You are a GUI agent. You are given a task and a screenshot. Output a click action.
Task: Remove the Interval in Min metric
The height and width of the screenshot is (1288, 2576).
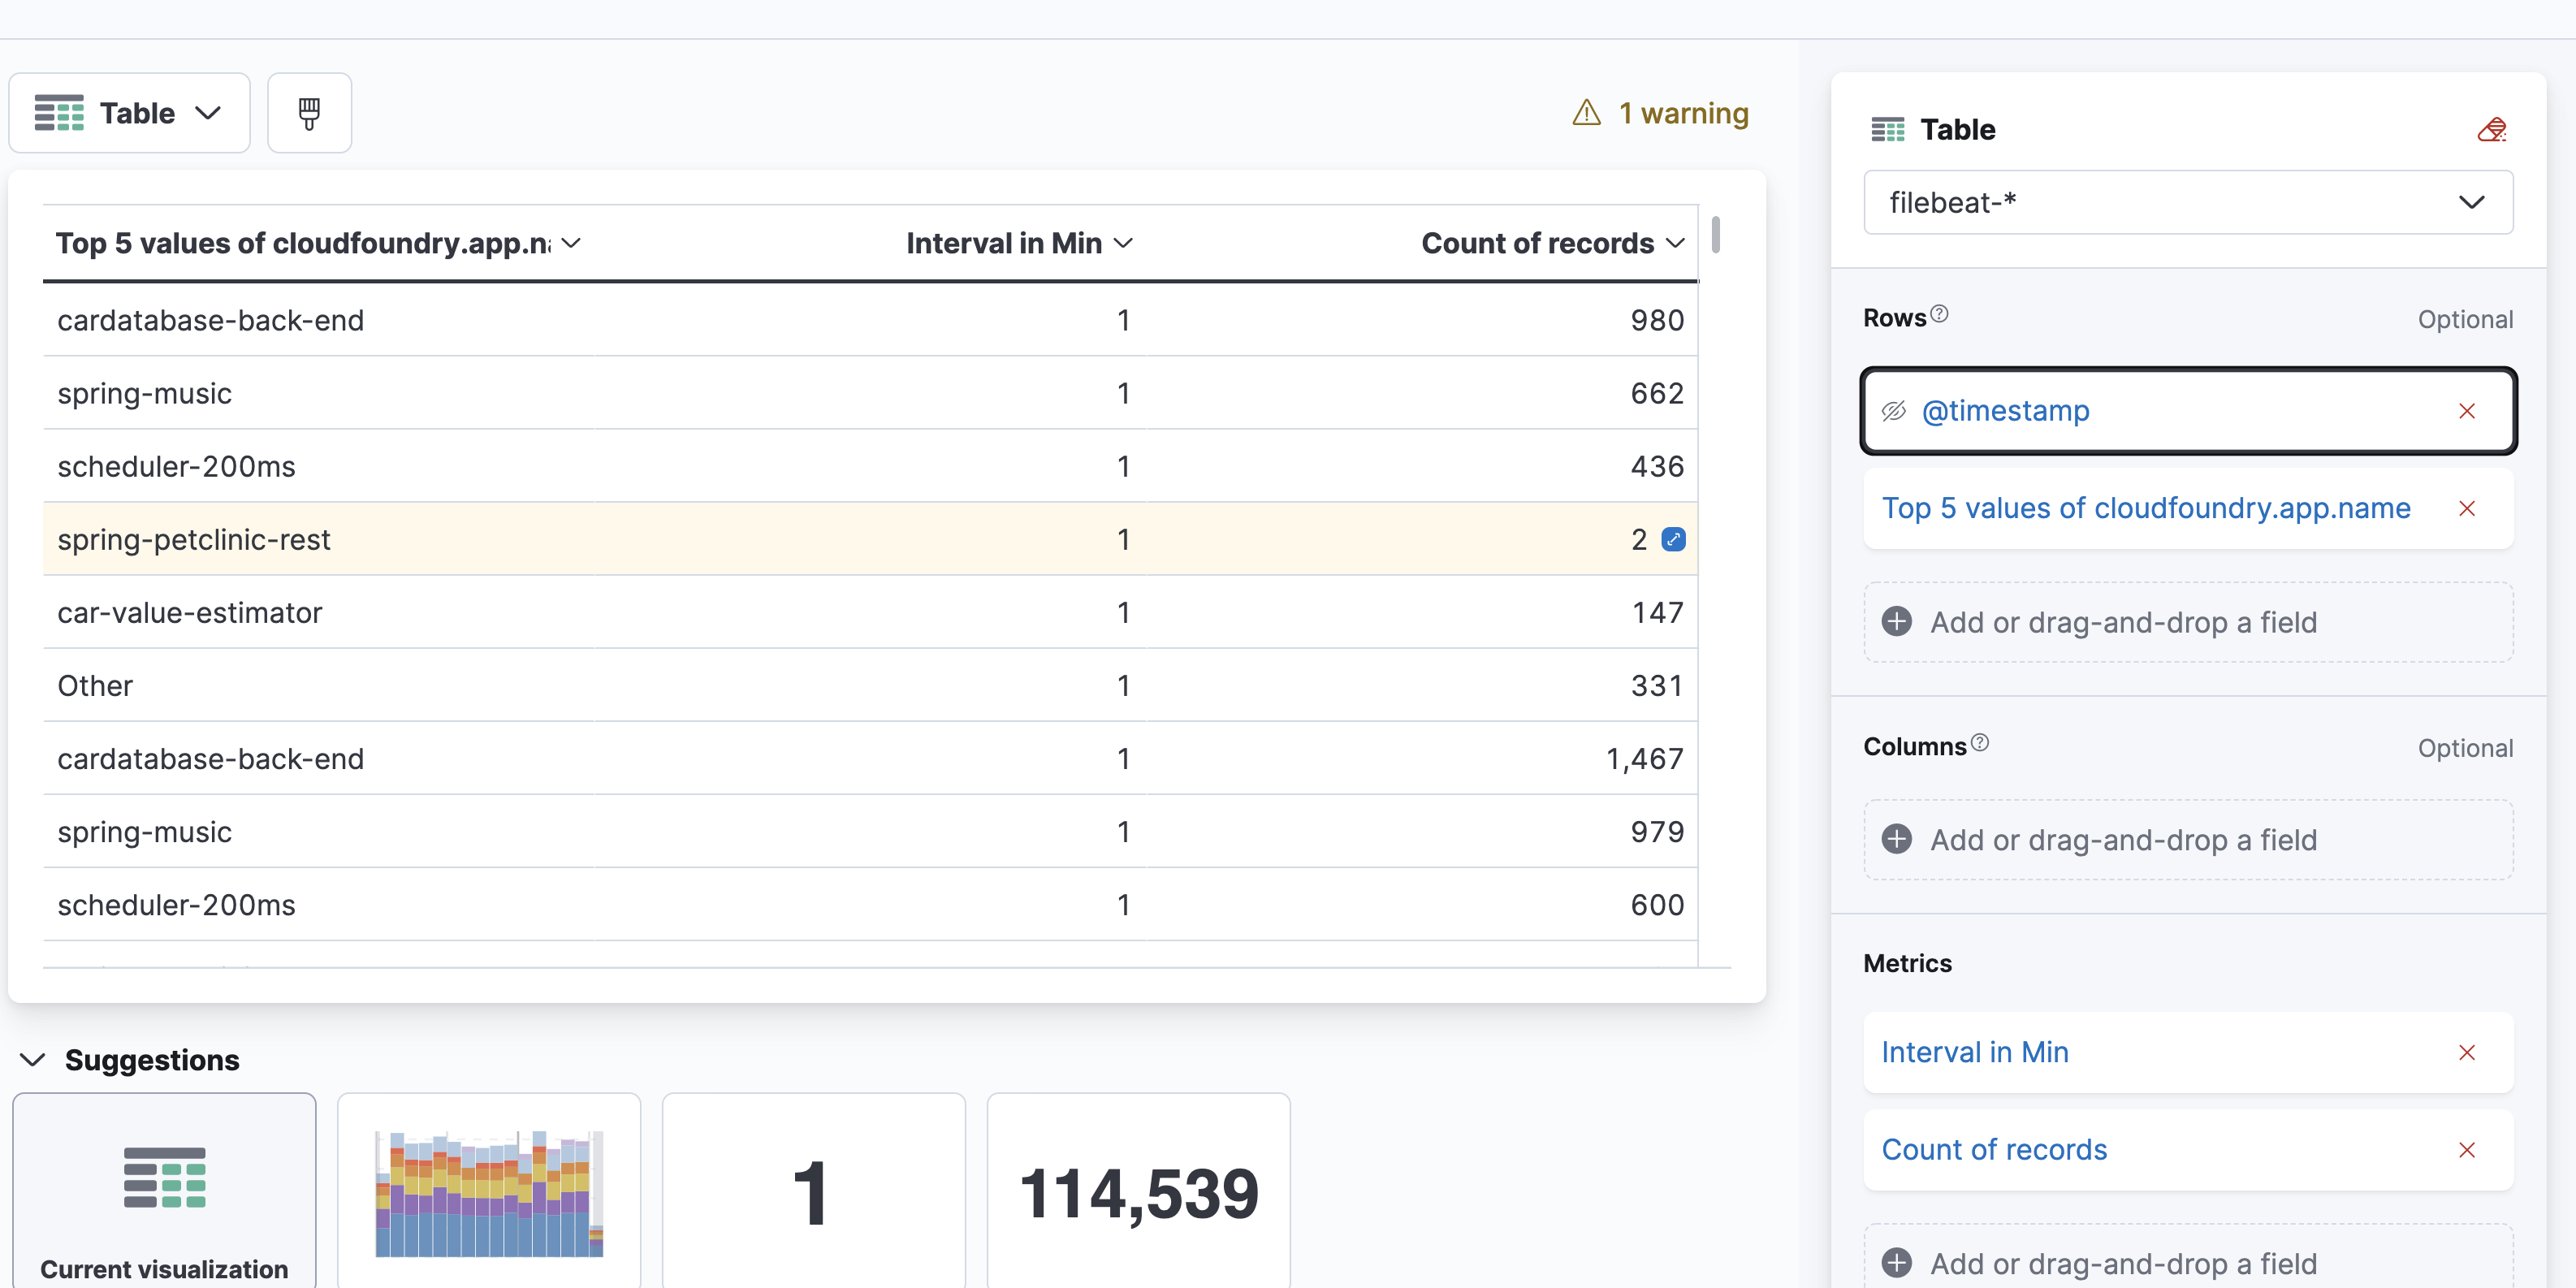(x=2466, y=1053)
